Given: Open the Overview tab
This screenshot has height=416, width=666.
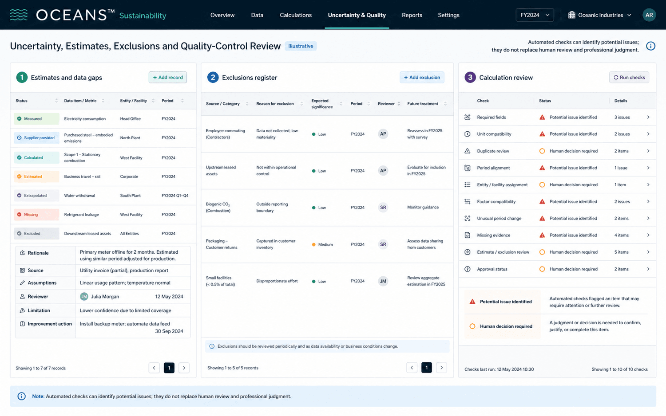Looking at the screenshot, I should pos(222,15).
